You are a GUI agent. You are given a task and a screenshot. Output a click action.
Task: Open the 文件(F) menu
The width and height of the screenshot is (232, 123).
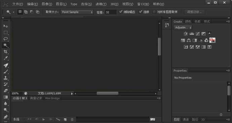point(17,4)
